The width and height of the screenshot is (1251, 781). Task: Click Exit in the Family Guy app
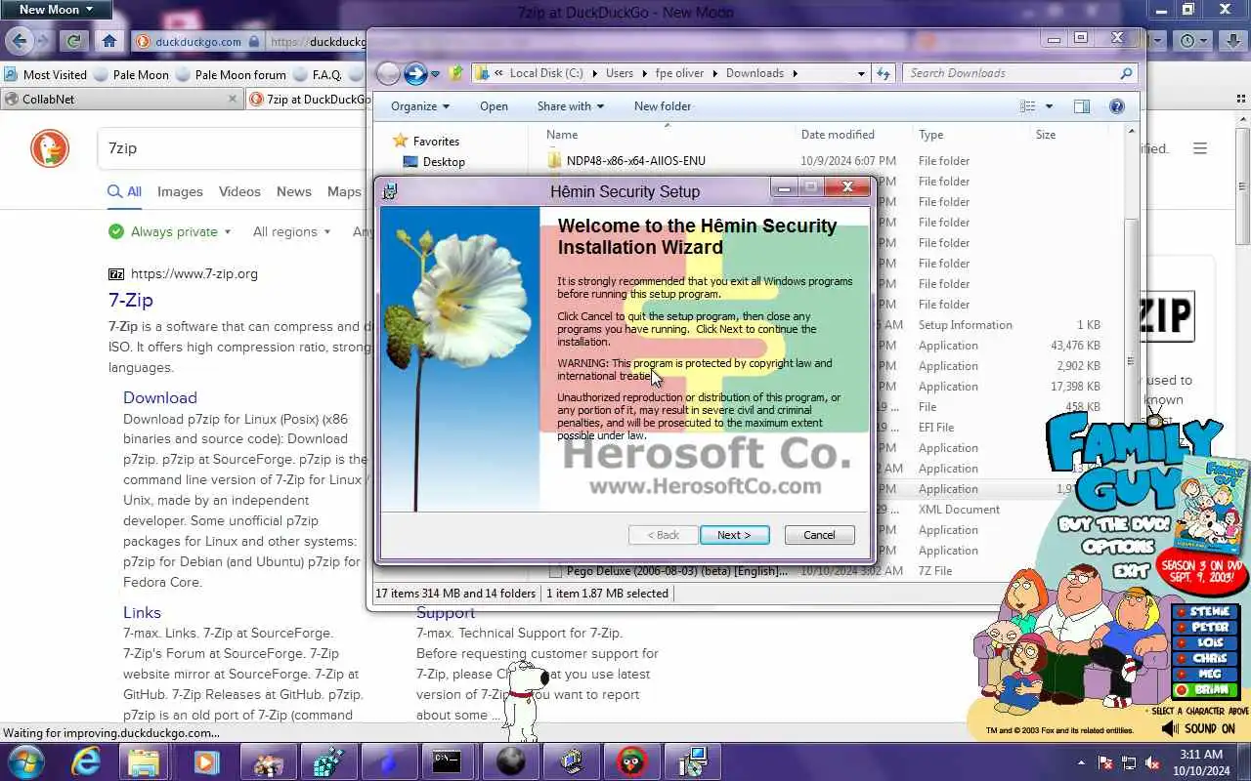(x=1133, y=569)
